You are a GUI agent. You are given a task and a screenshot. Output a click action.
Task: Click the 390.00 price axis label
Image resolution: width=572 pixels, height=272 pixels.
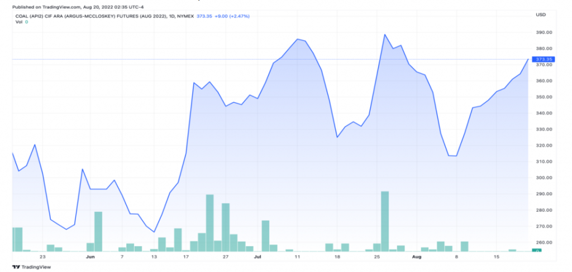[x=543, y=32]
